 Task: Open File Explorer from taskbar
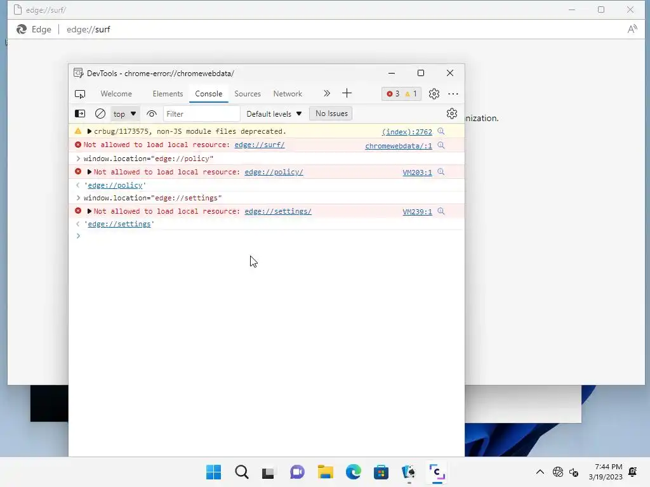326,472
